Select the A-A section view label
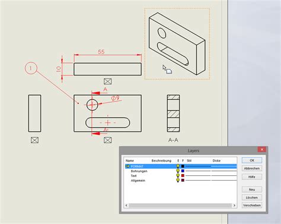The height and width of the screenshot is (224, 281). pyautogui.click(x=173, y=140)
